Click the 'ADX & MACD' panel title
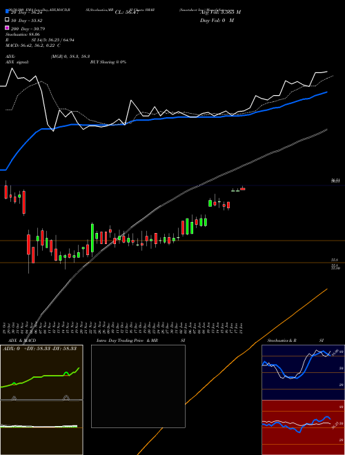Screen dimensions: 345x455 (22, 341)
